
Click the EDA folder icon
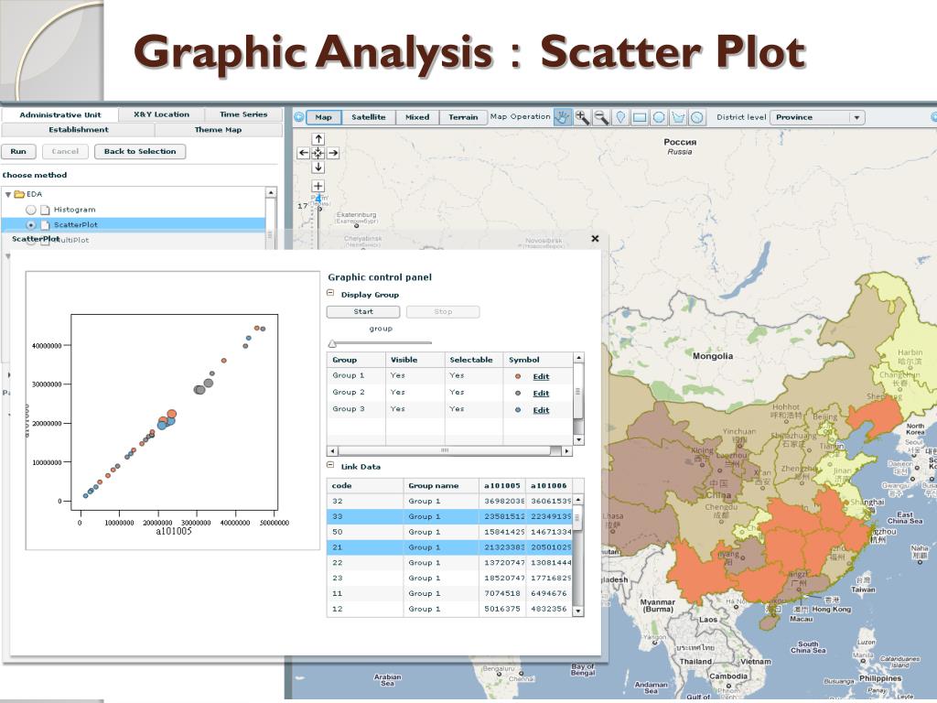19,194
